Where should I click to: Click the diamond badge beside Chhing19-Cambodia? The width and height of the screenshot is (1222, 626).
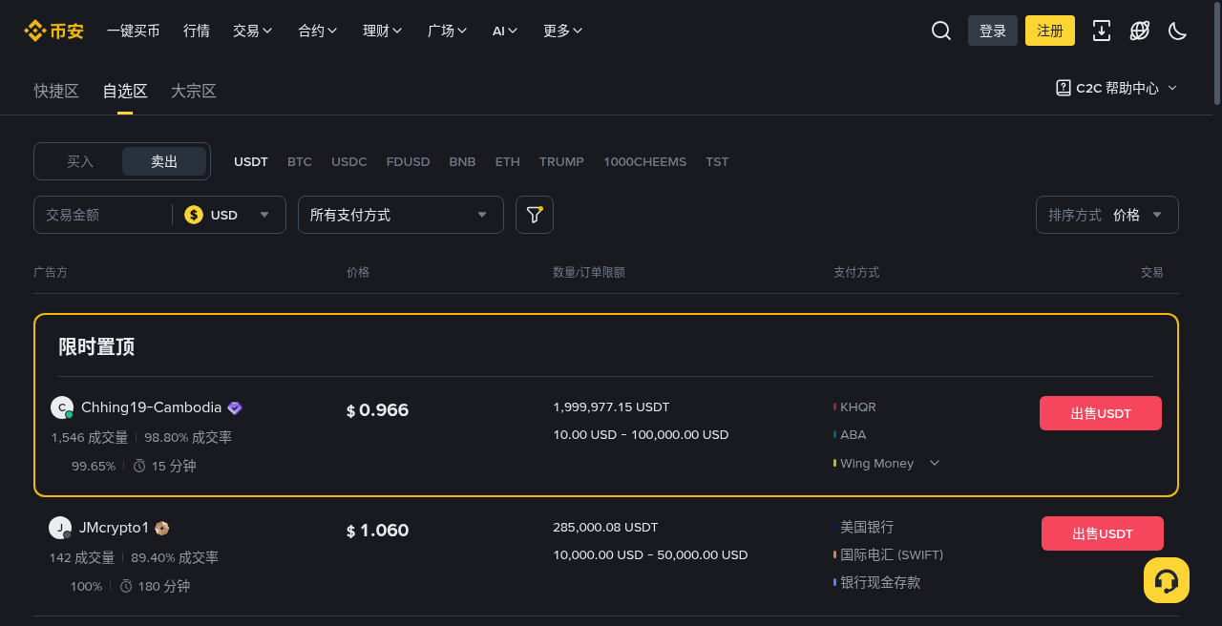click(x=235, y=408)
